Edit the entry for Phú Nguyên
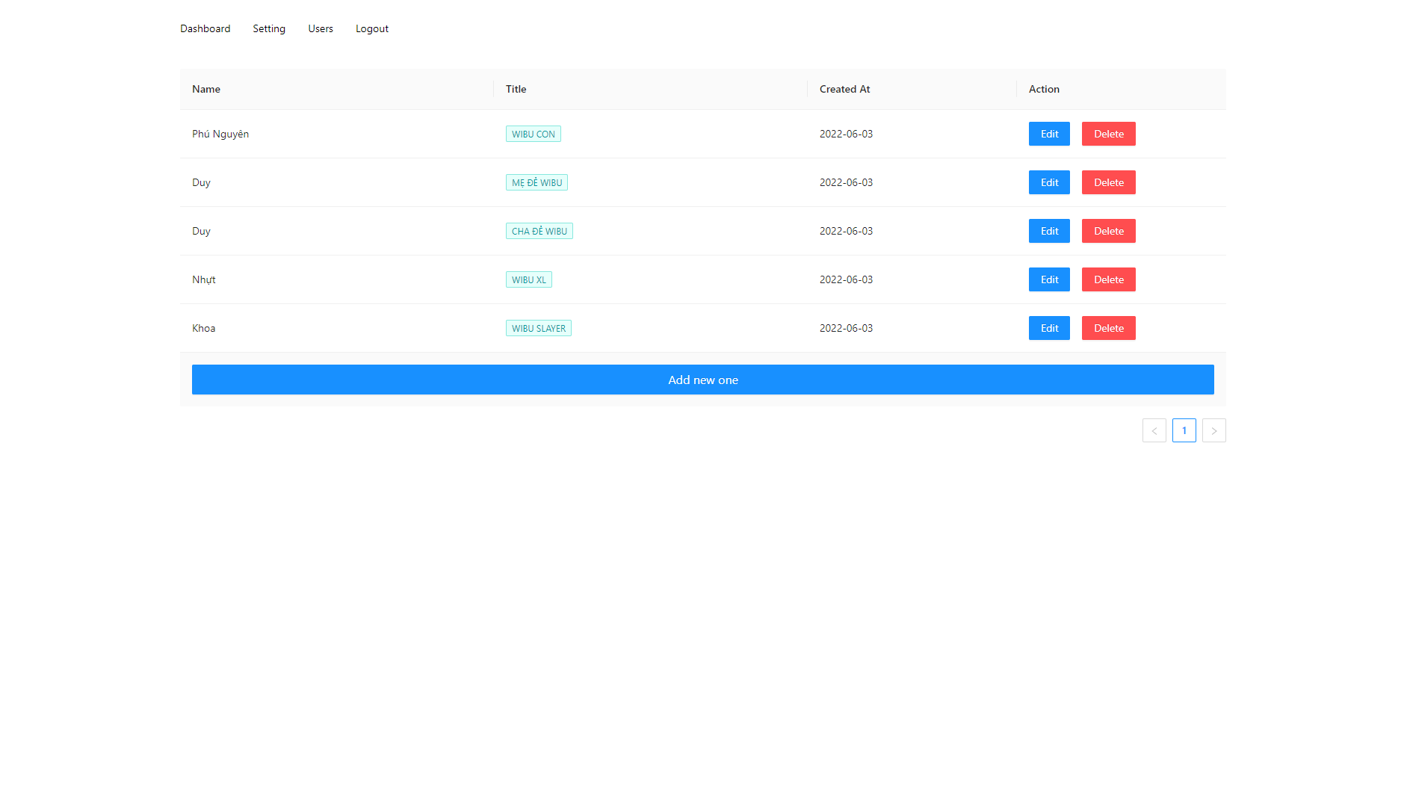This screenshot has height=786, width=1410. click(x=1049, y=134)
